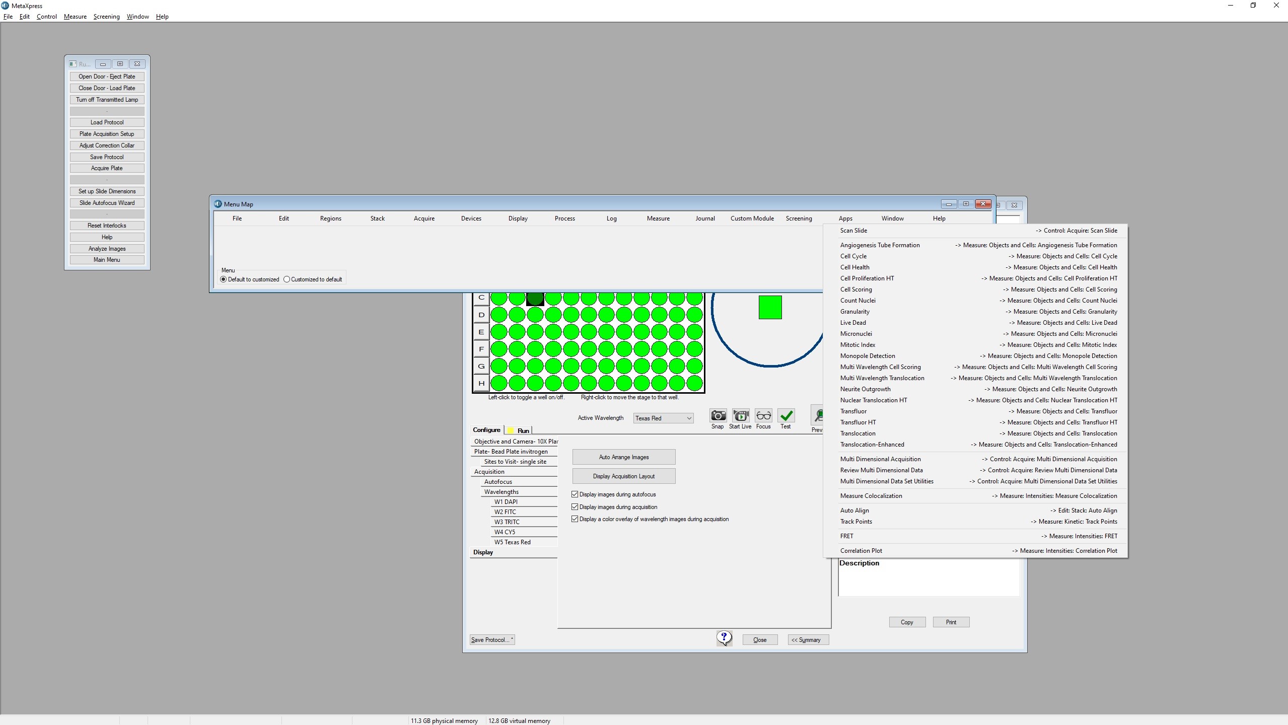Click the green square site swatch

770,307
